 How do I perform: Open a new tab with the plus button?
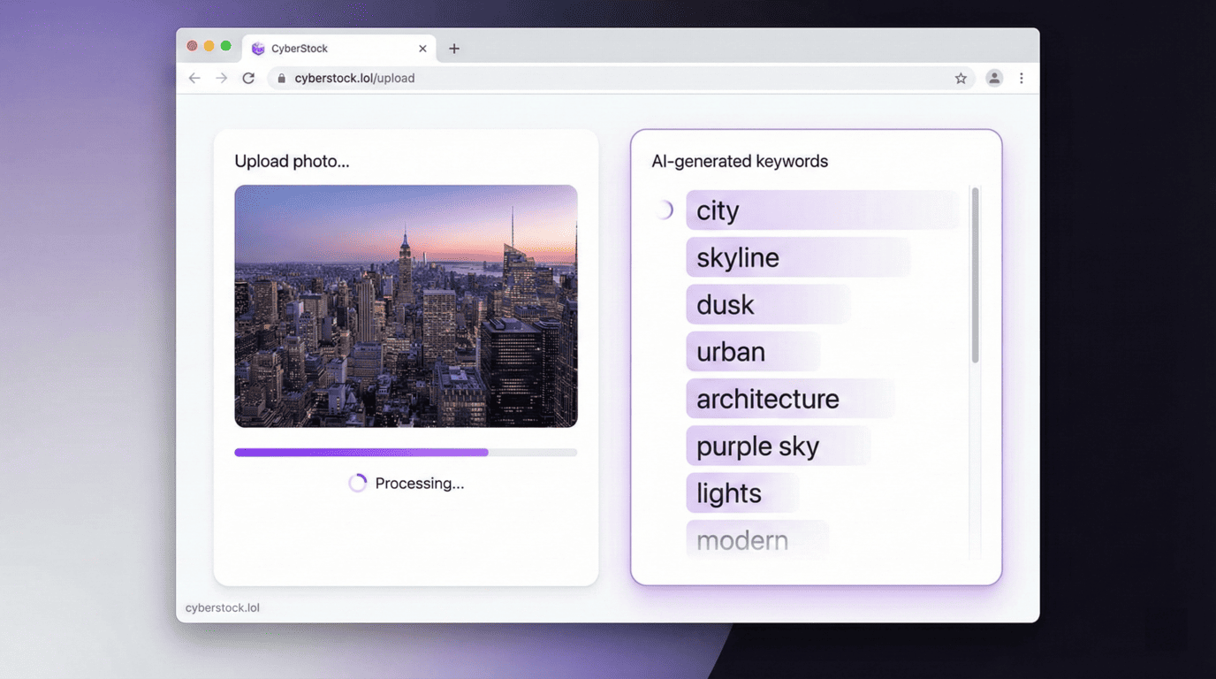tap(454, 49)
